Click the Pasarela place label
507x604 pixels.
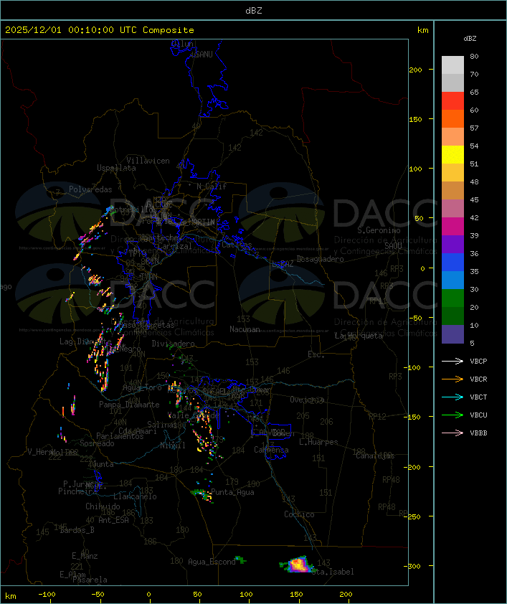tap(90, 580)
